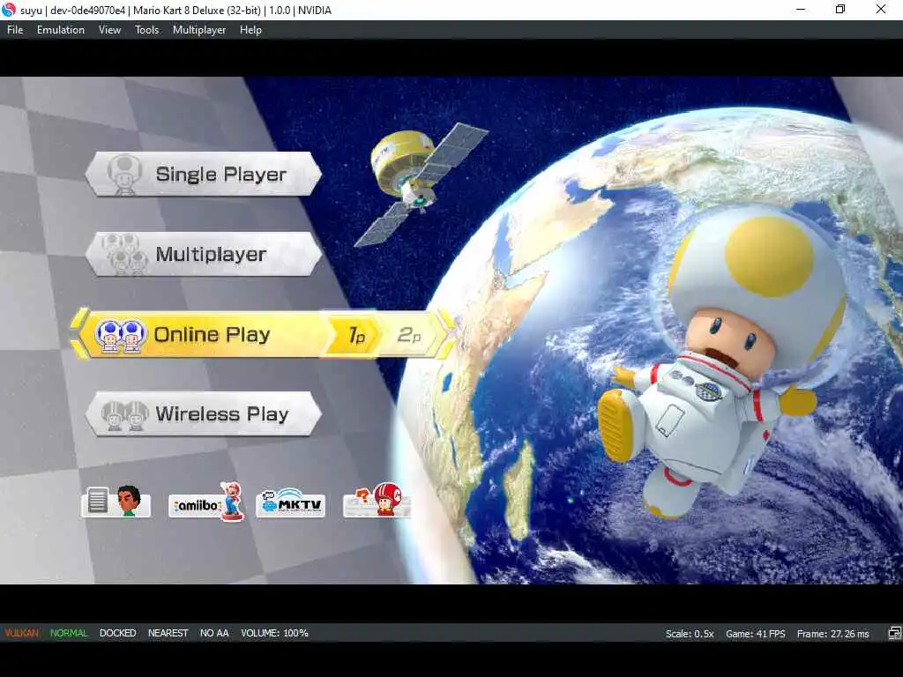Open the Emulation menu
The image size is (903, 677).
61,30
